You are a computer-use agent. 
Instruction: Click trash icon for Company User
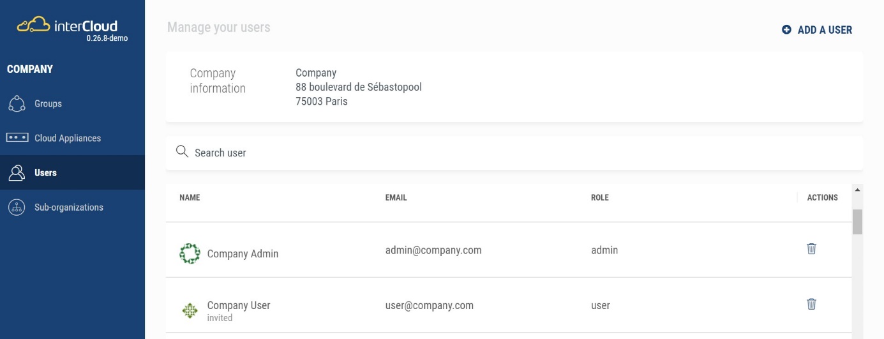click(x=811, y=304)
